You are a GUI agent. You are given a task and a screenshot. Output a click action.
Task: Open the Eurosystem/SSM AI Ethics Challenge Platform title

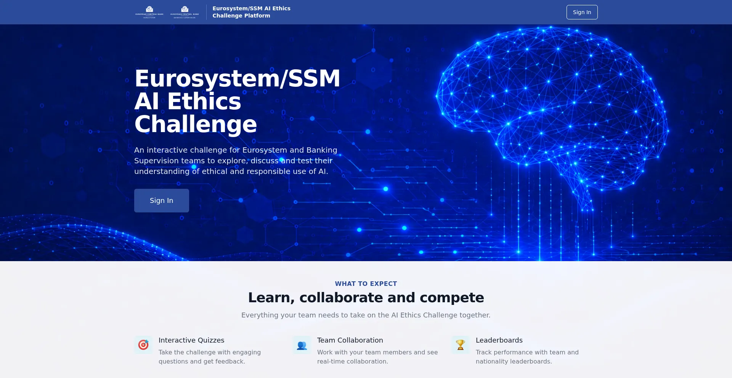251,12
